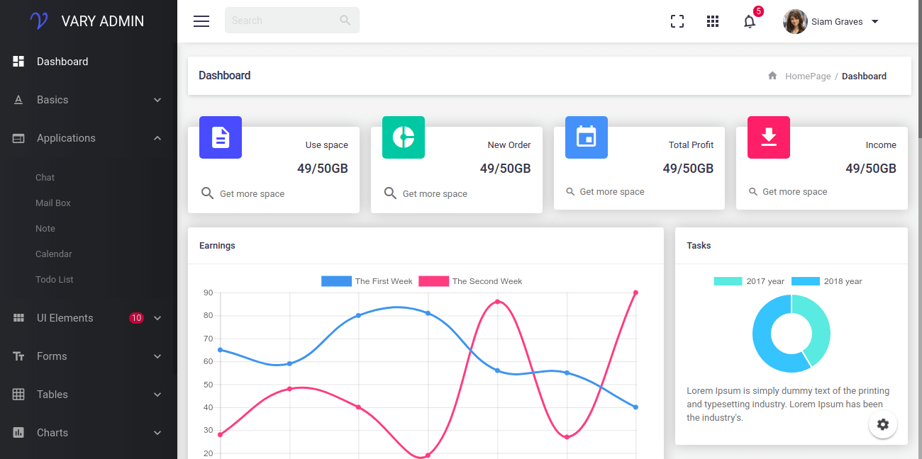Collapse the Applications menu chevron
Viewport: 922px width, 459px height.
(x=157, y=138)
